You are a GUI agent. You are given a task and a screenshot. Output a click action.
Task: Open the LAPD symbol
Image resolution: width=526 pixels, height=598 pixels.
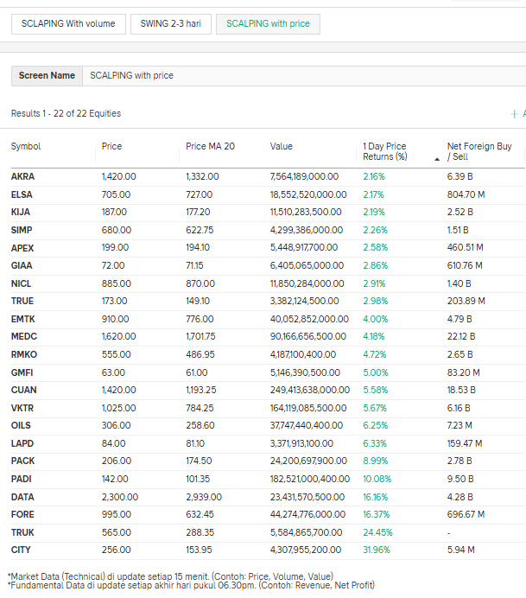tap(22, 443)
